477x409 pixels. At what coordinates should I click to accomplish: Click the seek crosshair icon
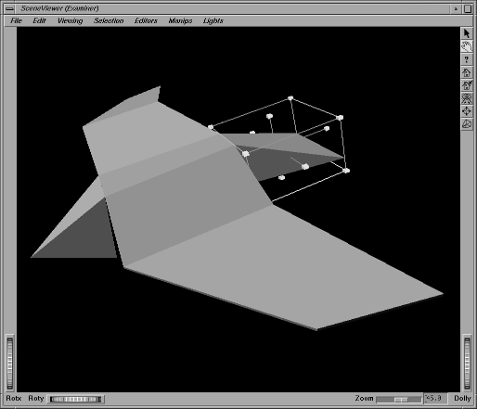pyautogui.click(x=467, y=111)
